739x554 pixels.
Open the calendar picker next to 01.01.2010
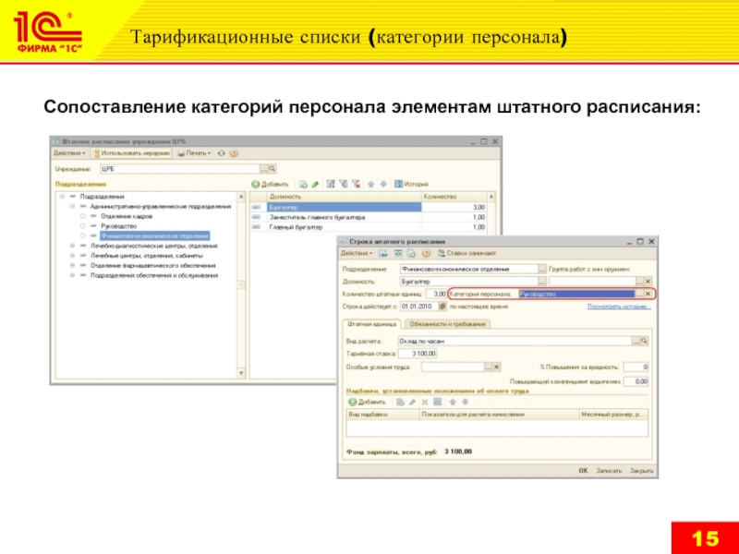coord(442,306)
